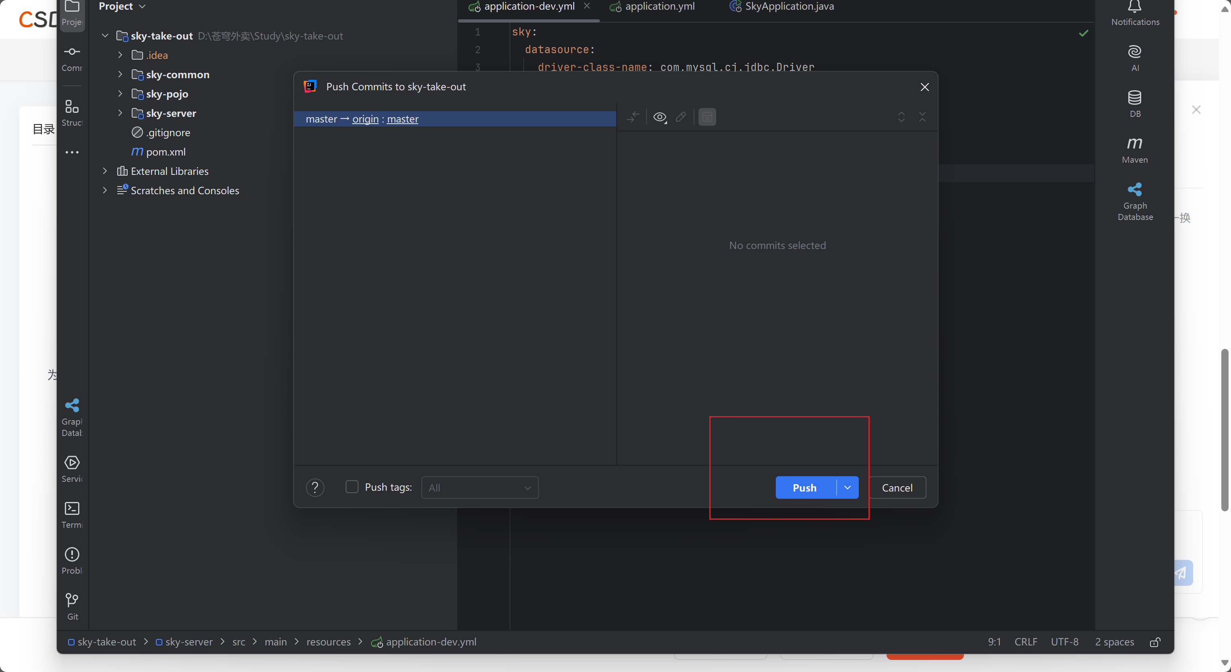Screen dimensions: 1231x672
Task: Open the Git tool window icon
Action: (72, 605)
